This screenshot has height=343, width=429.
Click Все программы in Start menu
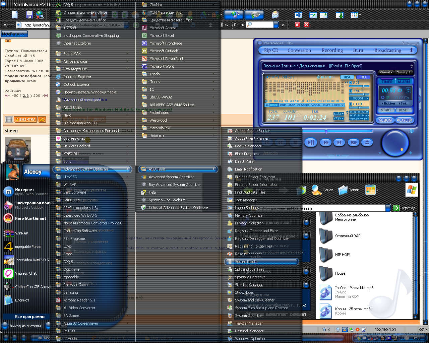coord(30,317)
